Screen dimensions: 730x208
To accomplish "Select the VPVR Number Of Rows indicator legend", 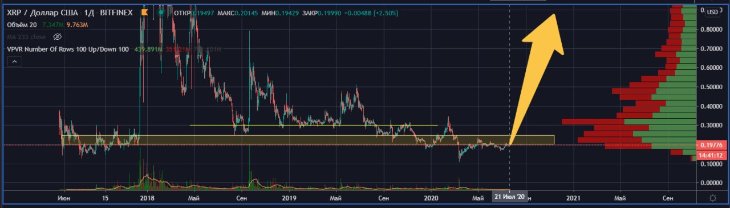I will pos(67,49).
